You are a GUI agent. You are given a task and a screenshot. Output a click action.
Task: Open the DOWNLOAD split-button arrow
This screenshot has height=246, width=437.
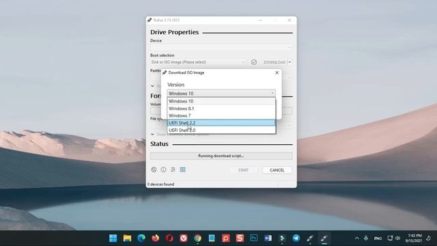pos(290,62)
